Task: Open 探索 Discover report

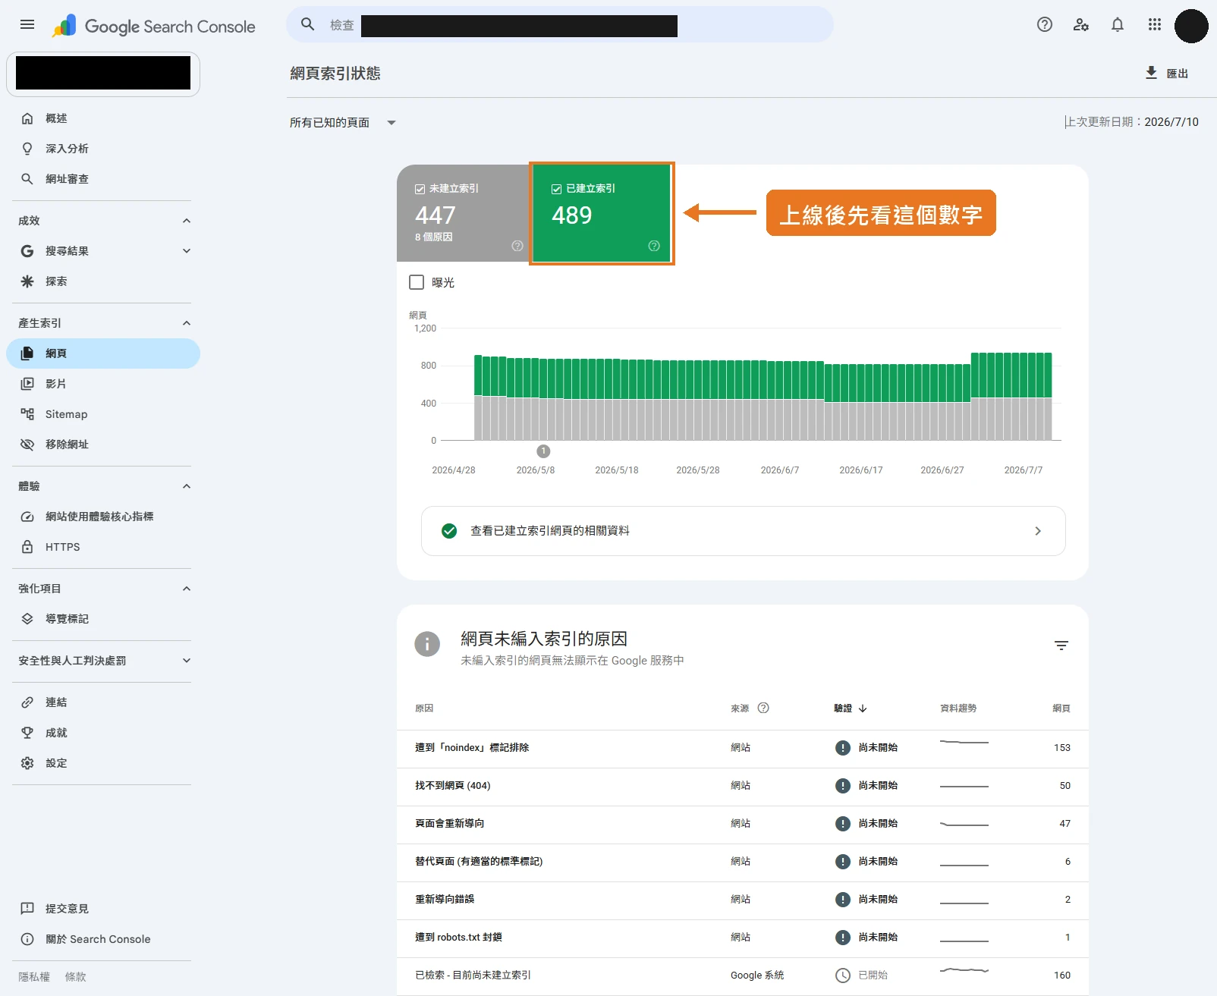Action: point(103,281)
